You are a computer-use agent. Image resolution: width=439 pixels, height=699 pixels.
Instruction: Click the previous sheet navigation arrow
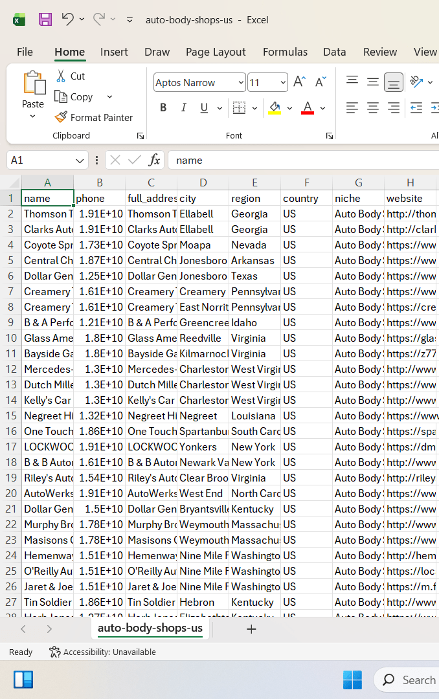(23, 629)
